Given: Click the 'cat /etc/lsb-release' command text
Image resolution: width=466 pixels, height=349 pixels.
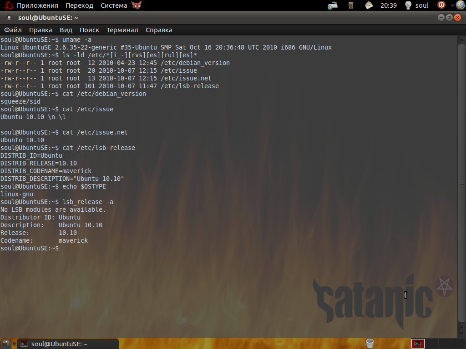Looking at the screenshot, I should (x=99, y=148).
